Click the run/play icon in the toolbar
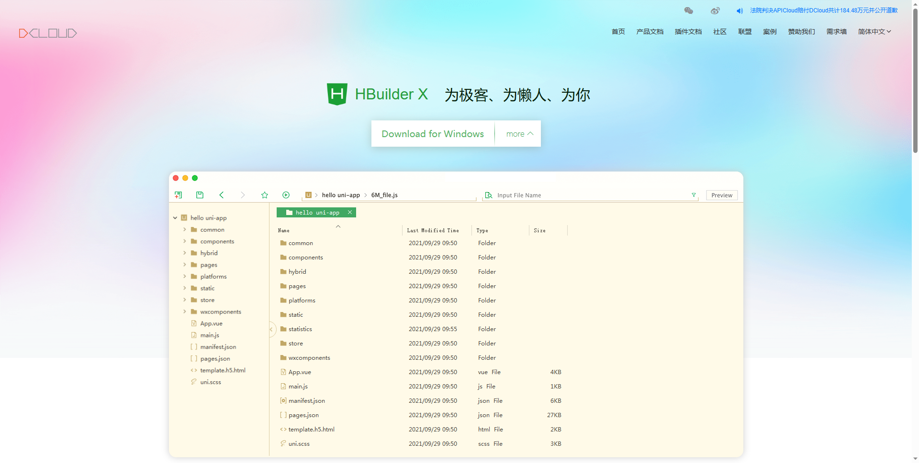The width and height of the screenshot is (919, 463). (286, 195)
